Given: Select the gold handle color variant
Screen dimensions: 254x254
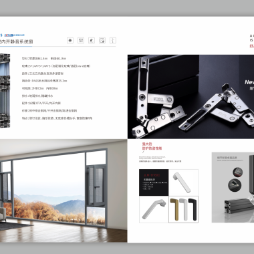Looking at the screenshot, I should coord(174,209).
